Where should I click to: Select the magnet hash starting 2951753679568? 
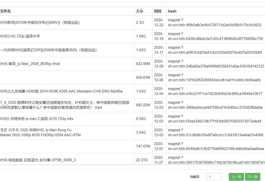[x=216, y=160]
